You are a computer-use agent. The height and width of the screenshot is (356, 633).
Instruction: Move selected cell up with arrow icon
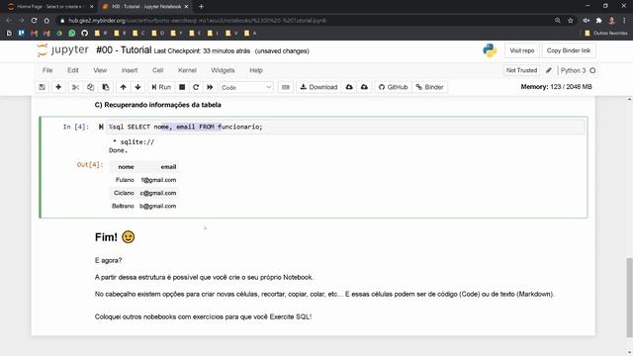[123, 87]
